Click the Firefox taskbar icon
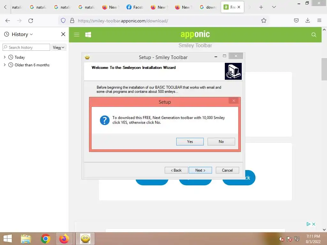 point(64,239)
